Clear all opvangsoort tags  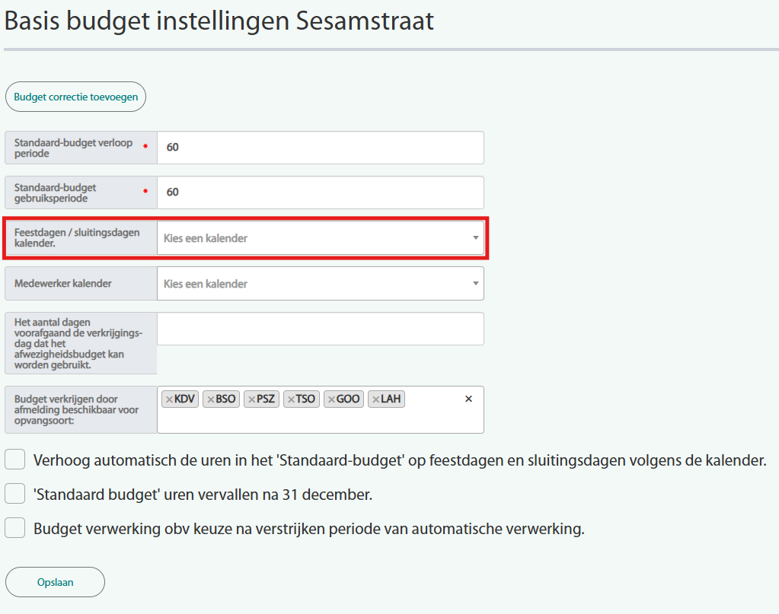468,399
